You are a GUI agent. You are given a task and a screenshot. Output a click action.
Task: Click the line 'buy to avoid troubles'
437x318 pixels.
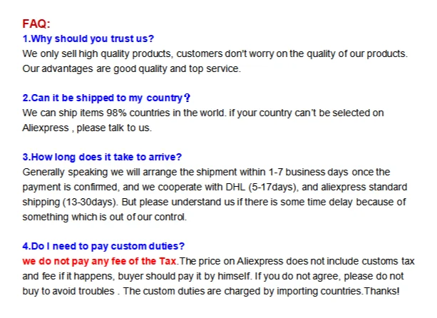click(x=70, y=291)
